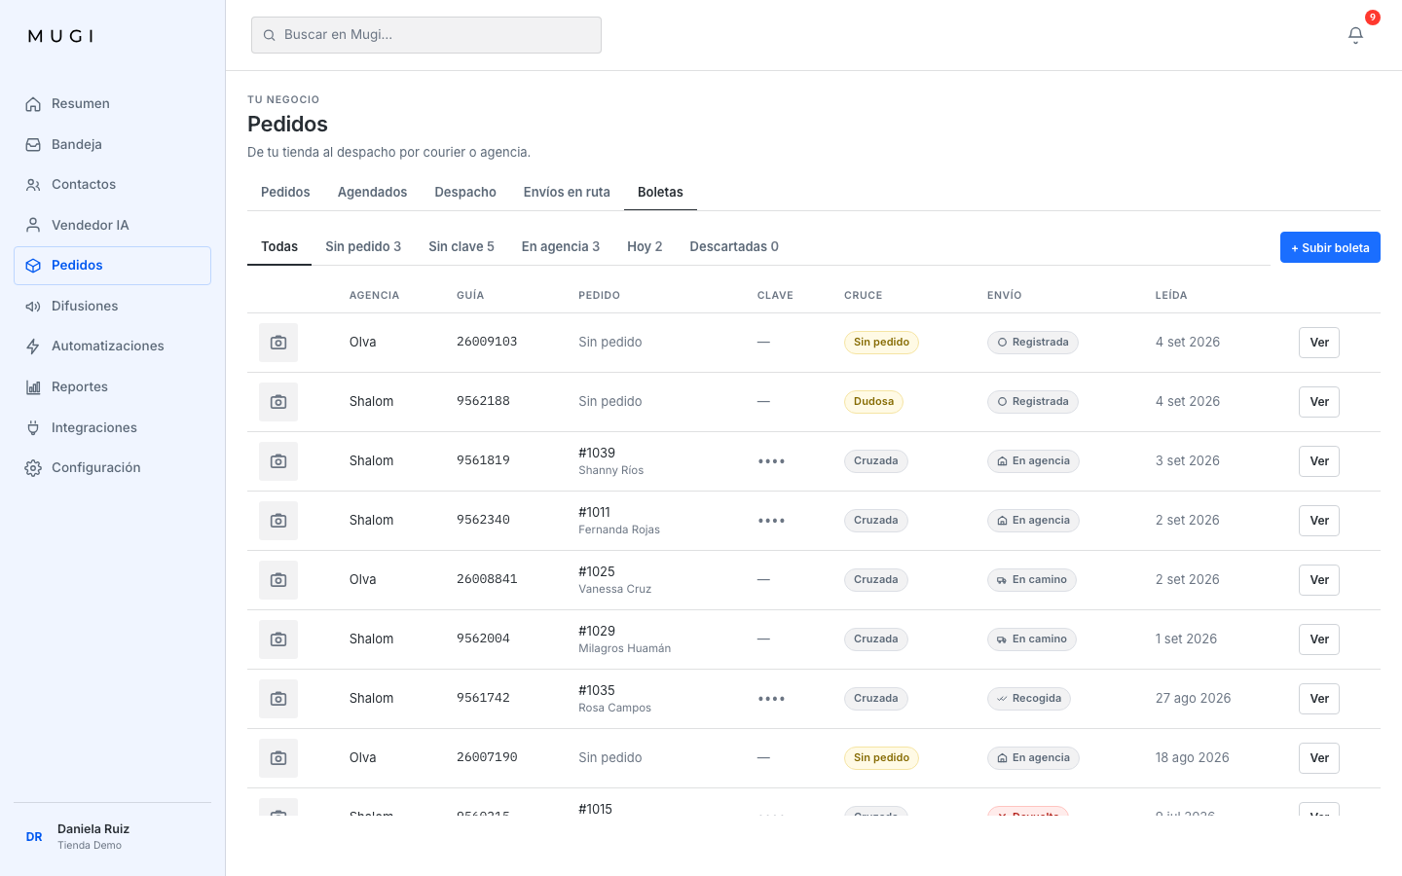Select the Boletas tab
Viewport: 1402px width, 876px height.
point(660,192)
